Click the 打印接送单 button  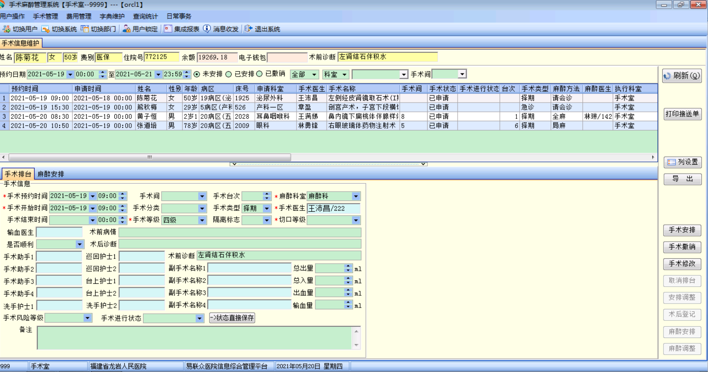click(682, 114)
